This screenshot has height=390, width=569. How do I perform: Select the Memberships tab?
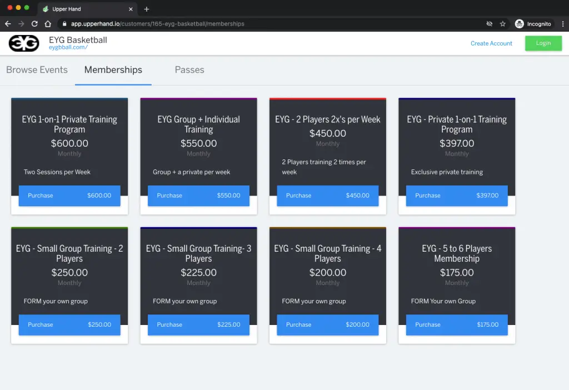pos(113,69)
